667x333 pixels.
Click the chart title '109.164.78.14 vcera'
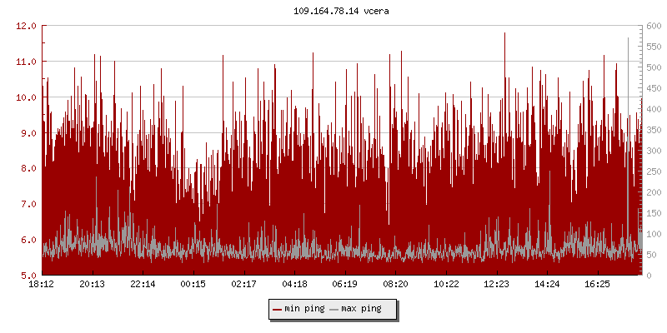tap(333, 11)
